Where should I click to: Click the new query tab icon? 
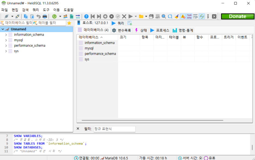tap(130, 23)
